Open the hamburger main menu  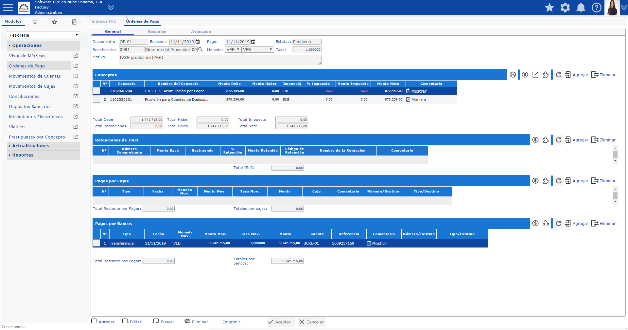(x=8, y=8)
